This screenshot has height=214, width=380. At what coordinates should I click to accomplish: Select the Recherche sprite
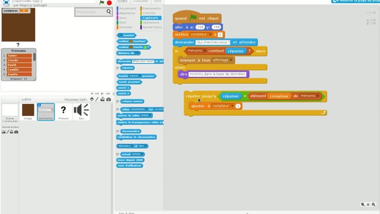coord(46,112)
